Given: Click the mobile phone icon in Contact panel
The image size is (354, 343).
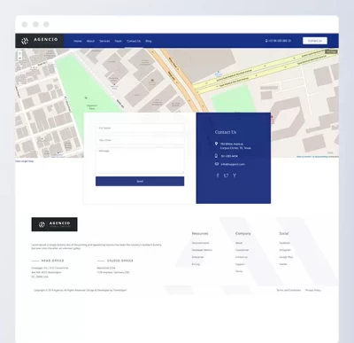Looking at the screenshot, I should pyautogui.click(x=216, y=156).
